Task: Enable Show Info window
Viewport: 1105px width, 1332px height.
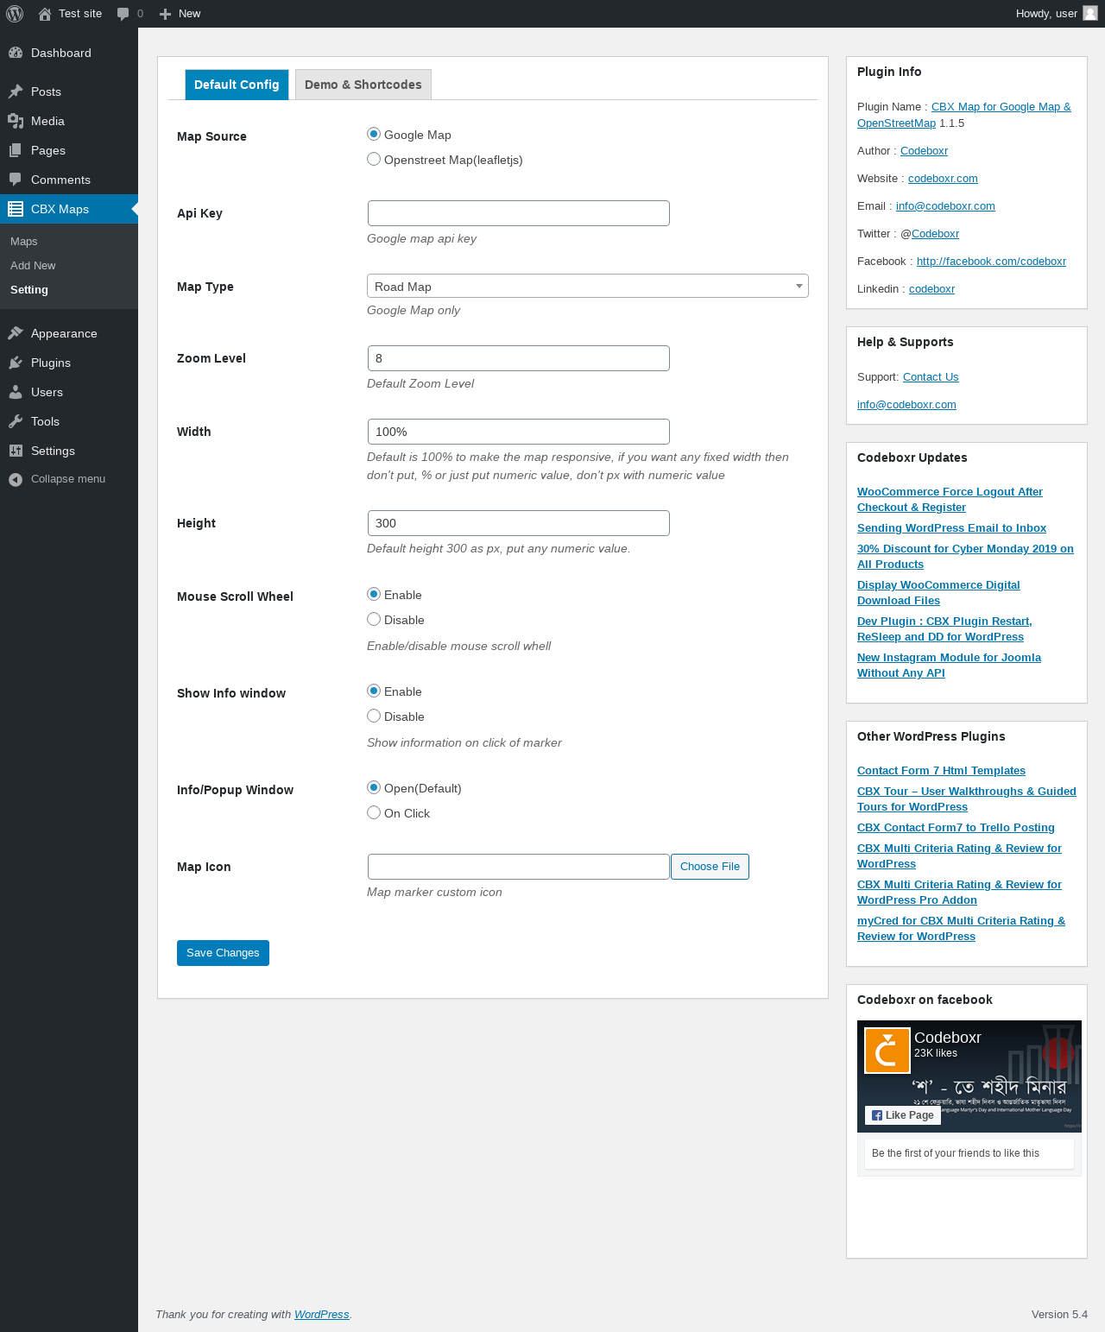Action: pyautogui.click(x=374, y=691)
